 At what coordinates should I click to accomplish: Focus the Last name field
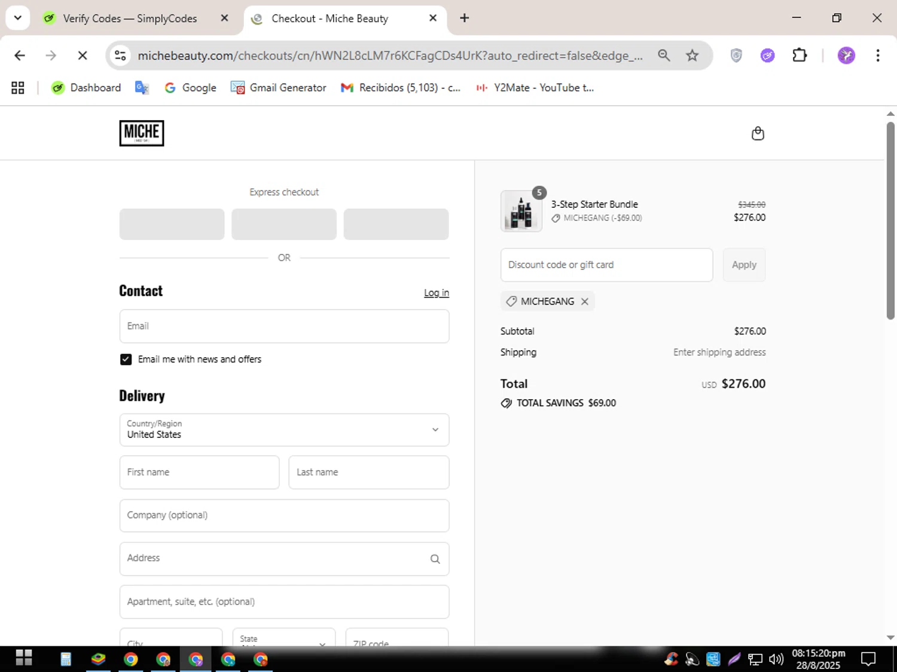369,472
